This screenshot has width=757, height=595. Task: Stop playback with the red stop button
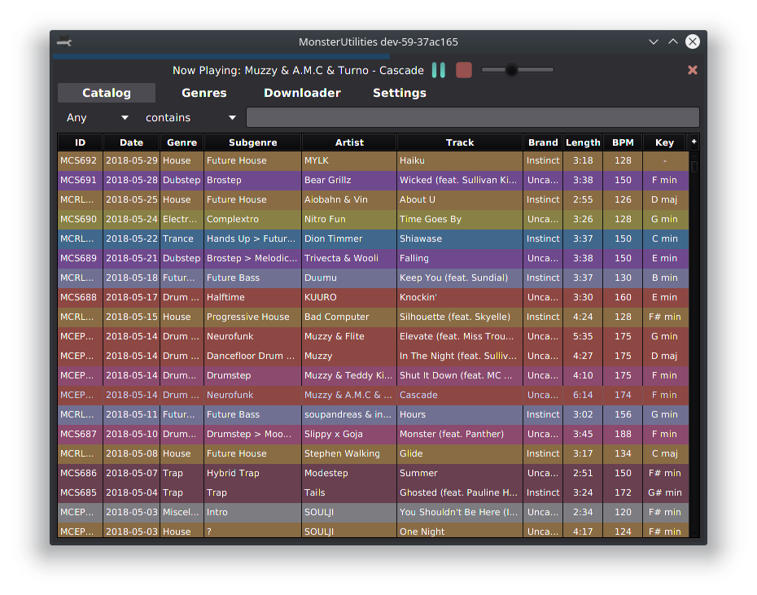(463, 70)
